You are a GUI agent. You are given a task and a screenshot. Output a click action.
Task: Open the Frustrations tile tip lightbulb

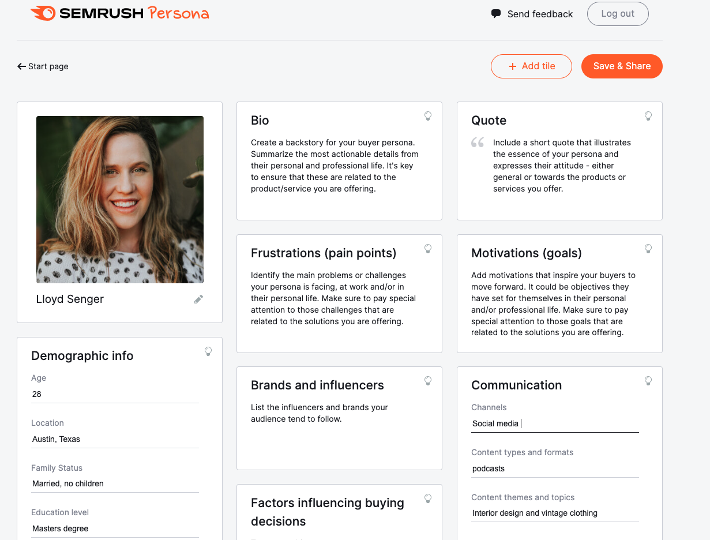[428, 249]
